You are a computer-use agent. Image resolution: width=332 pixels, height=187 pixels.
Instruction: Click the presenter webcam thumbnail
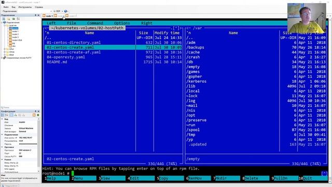point(307,18)
